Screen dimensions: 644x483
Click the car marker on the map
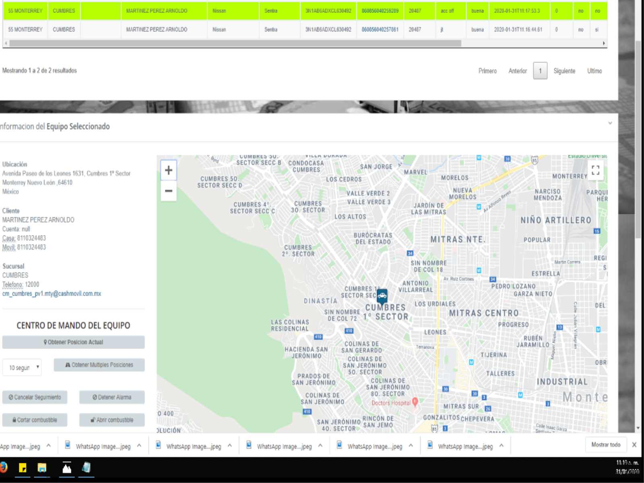(382, 296)
